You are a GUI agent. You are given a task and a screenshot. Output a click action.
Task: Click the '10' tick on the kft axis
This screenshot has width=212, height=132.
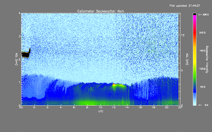click(x=183, y=35)
